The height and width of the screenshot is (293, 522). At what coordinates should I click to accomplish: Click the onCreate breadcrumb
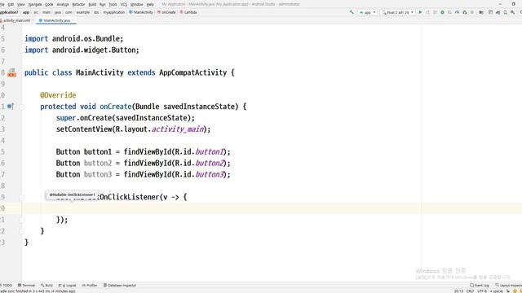click(166, 12)
